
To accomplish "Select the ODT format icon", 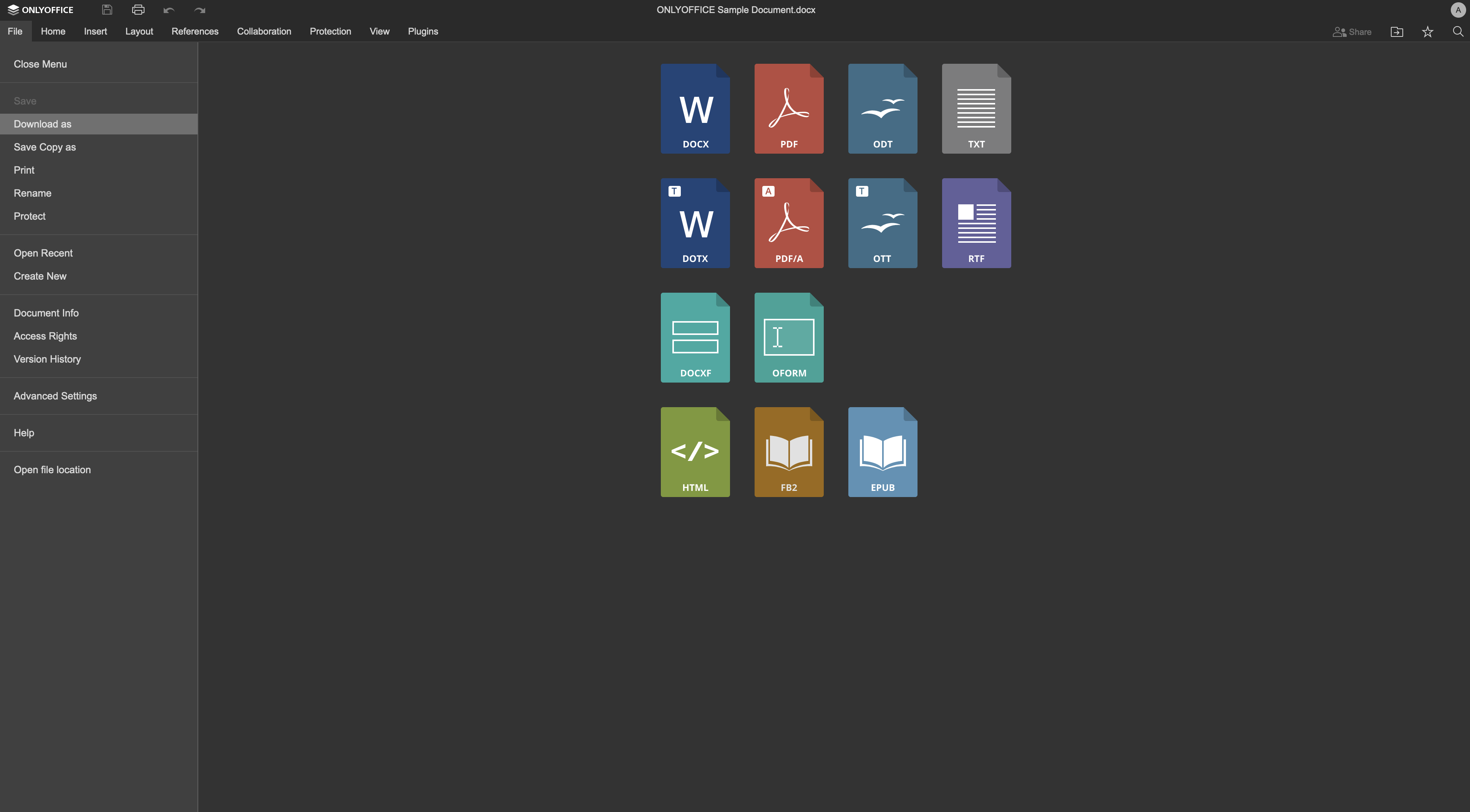I will [x=882, y=108].
